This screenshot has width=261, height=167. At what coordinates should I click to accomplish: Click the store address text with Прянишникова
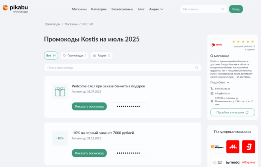[x=234, y=101]
